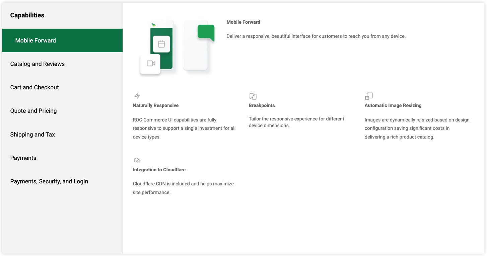Select the Mobile Forward tab

click(62, 40)
